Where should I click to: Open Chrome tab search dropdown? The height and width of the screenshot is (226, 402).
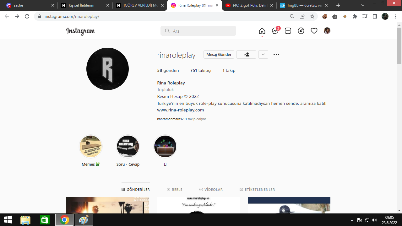pos(363,5)
